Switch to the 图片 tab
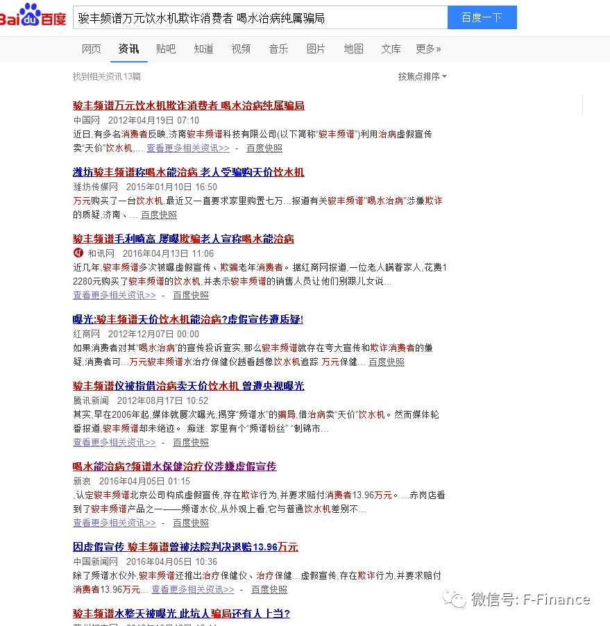610x626 pixels. click(x=316, y=49)
